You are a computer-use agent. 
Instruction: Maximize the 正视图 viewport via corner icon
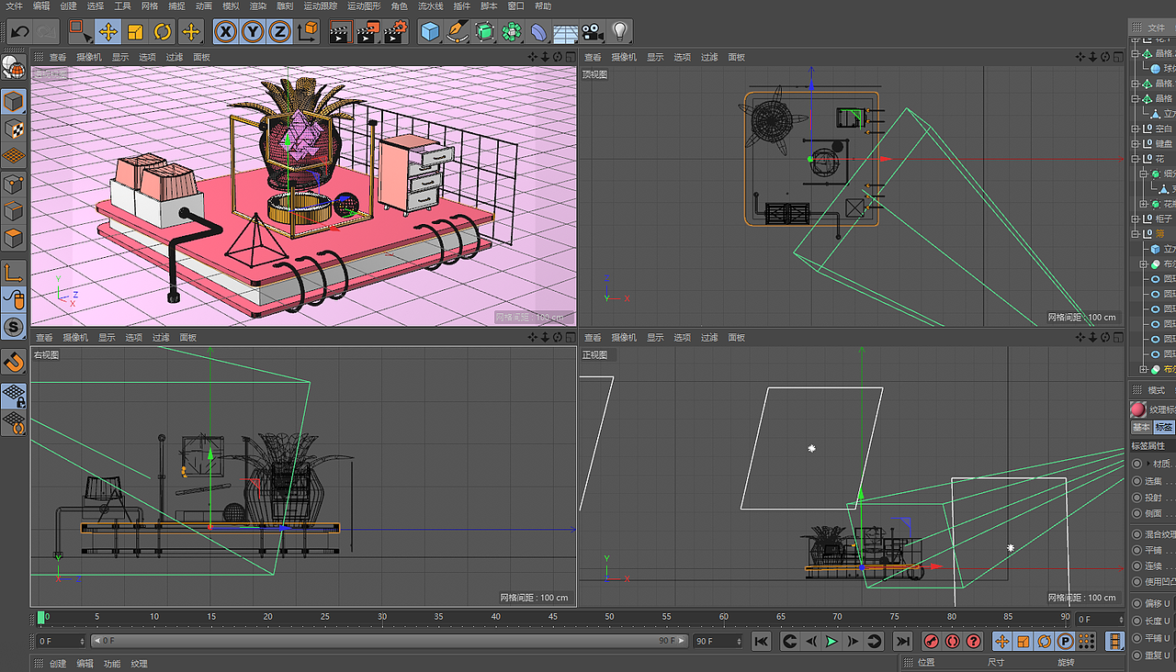(x=1117, y=338)
